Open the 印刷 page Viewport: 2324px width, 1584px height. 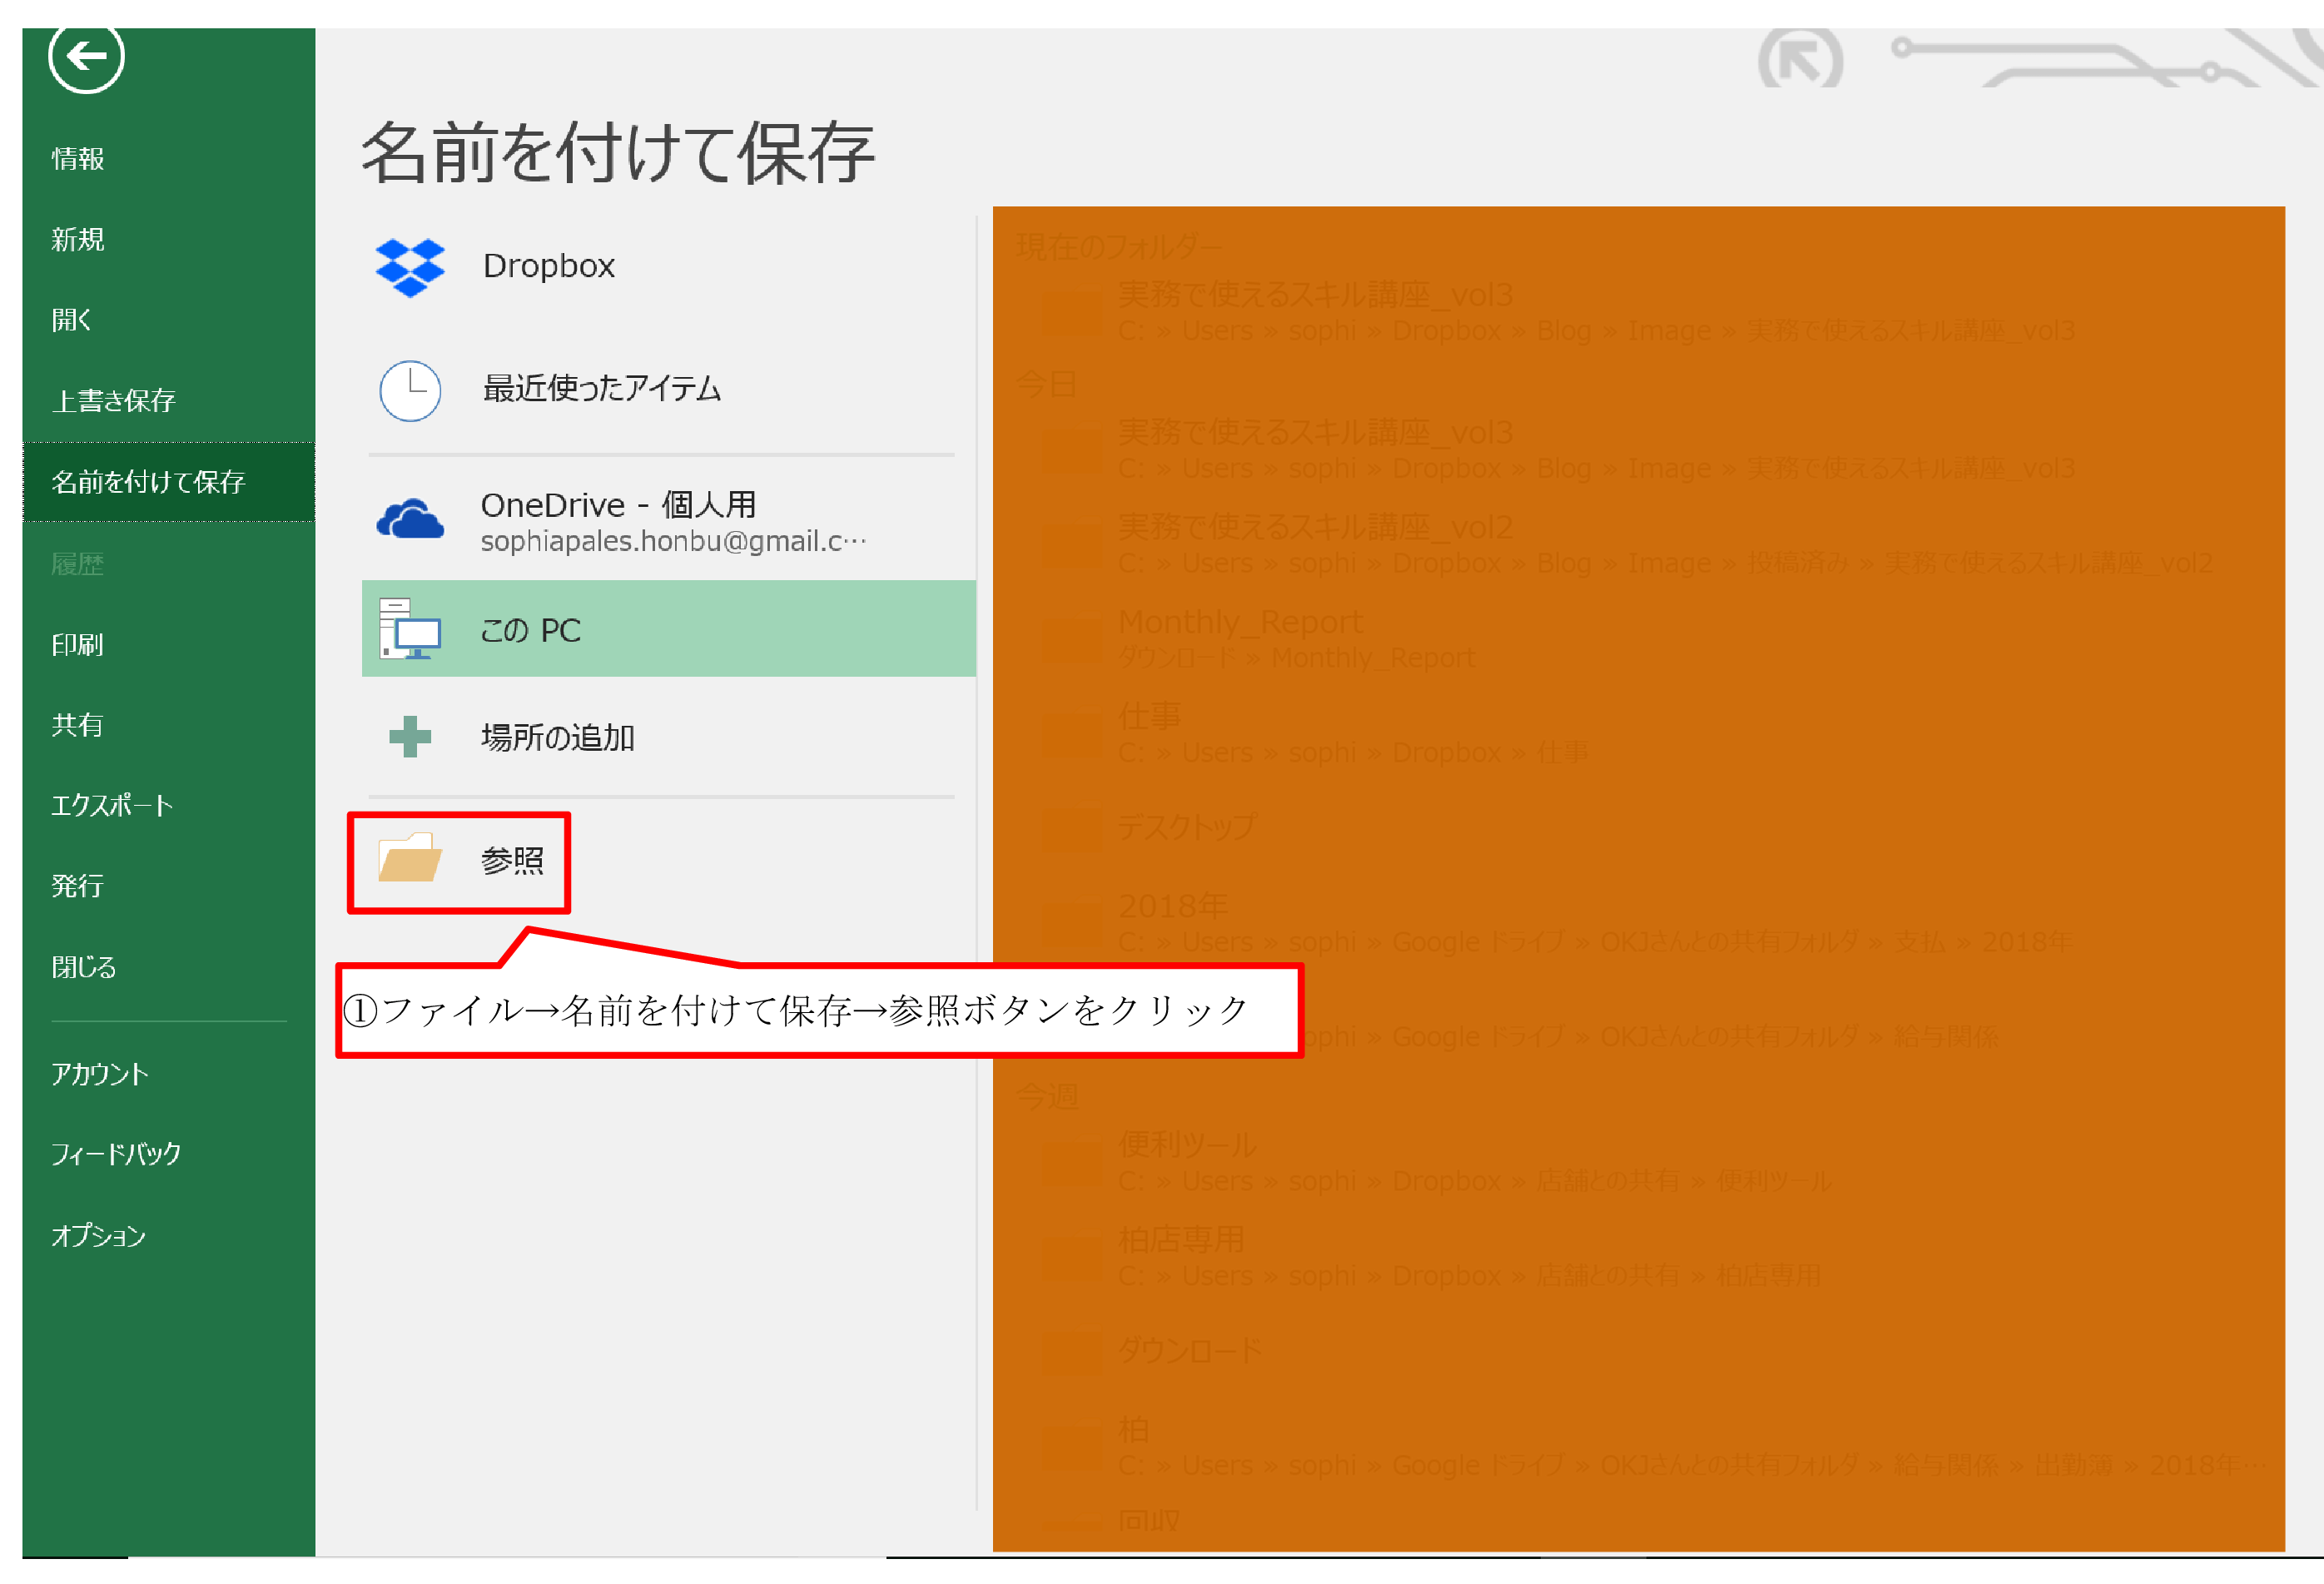(x=78, y=645)
